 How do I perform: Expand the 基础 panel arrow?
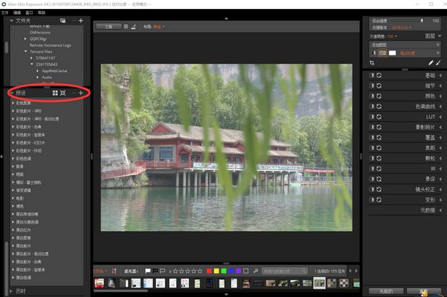(x=440, y=75)
